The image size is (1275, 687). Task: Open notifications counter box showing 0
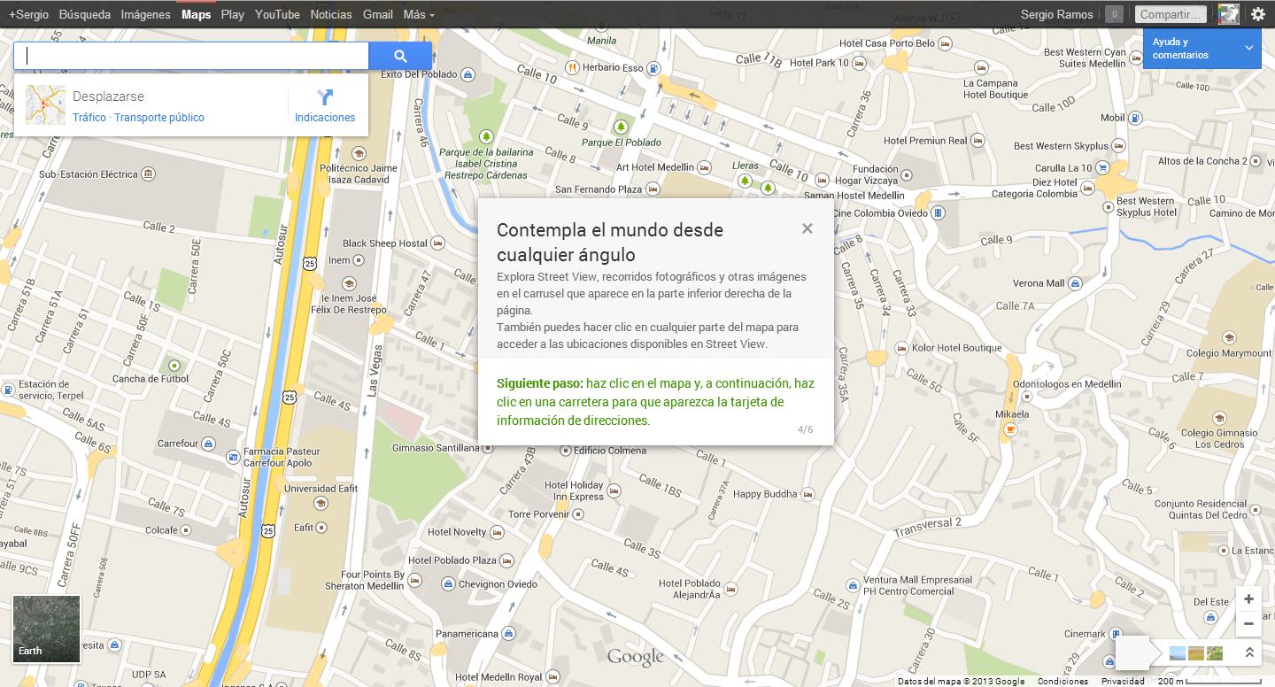(1115, 14)
